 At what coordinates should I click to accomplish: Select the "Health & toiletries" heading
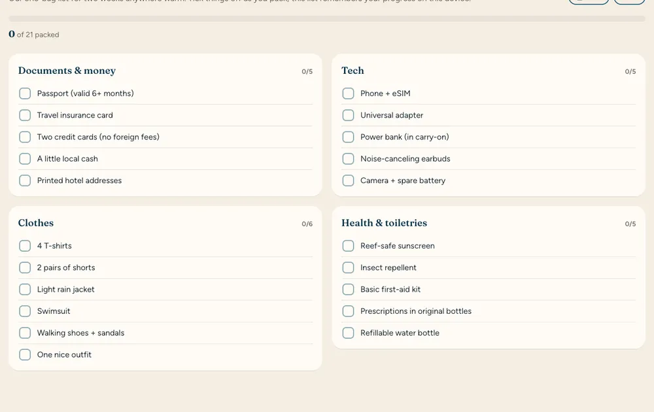(384, 223)
